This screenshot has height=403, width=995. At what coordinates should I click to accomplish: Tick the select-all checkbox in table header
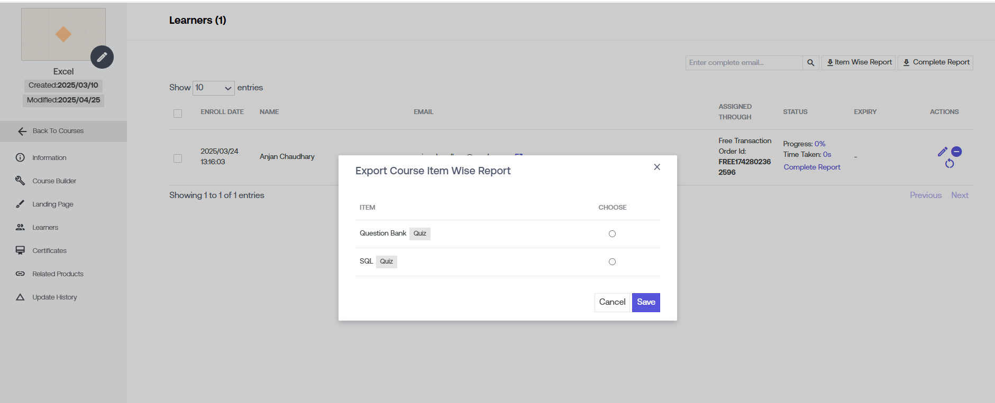pyautogui.click(x=178, y=114)
